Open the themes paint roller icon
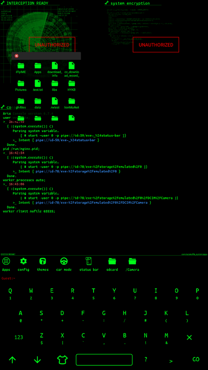 pos(43,261)
